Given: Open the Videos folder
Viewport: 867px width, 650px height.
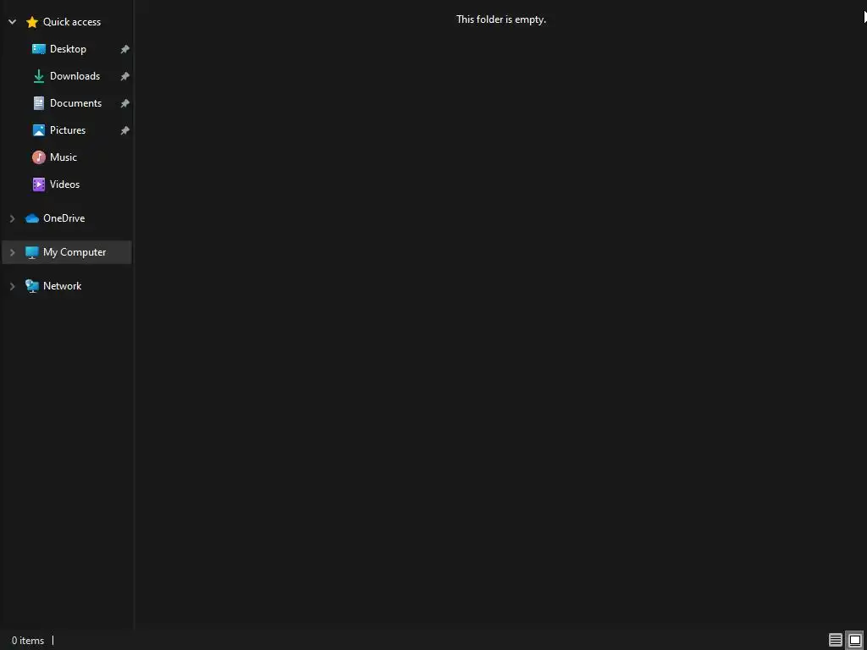Looking at the screenshot, I should 64,185.
